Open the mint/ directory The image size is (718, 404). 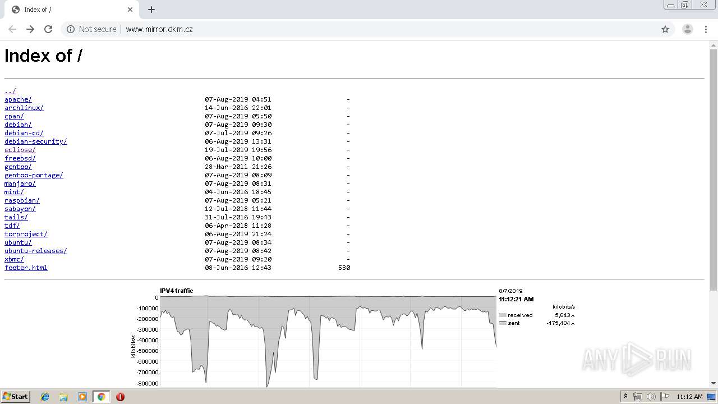tap(14, 192)
